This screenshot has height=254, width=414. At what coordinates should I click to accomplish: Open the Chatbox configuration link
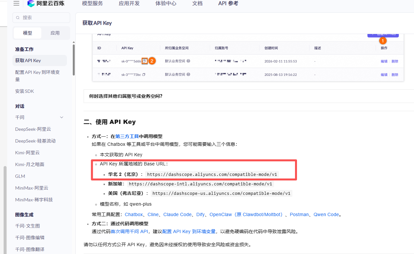point(134,214)
